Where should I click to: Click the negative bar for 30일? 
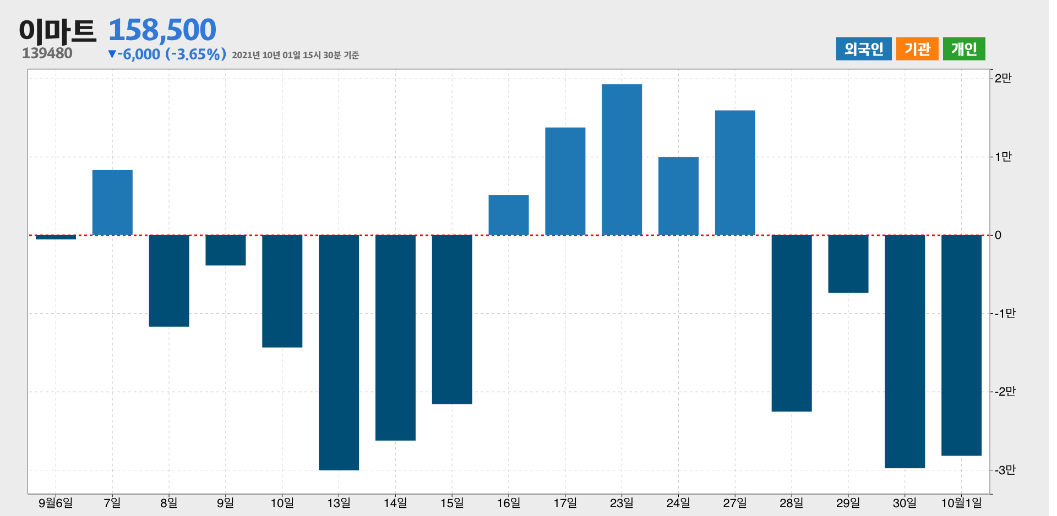click(905, 352)
